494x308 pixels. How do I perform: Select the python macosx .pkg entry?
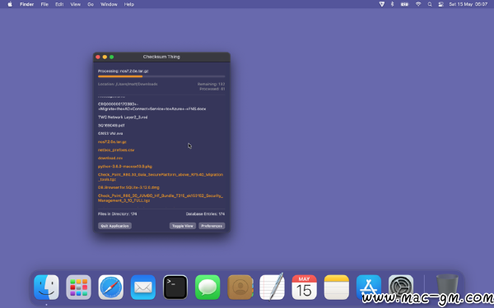click(x=125, y=167)
